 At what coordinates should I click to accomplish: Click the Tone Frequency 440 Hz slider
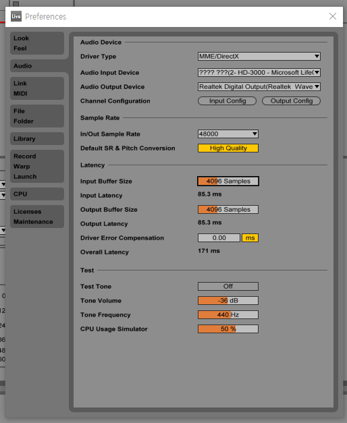pyautogui.click(x=228, y=314)
